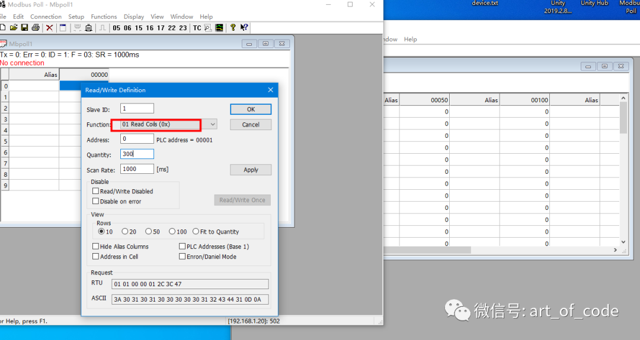Click OK in Read/Write Definition dialog
Screen dimensions: 640x340
[251, 109]
